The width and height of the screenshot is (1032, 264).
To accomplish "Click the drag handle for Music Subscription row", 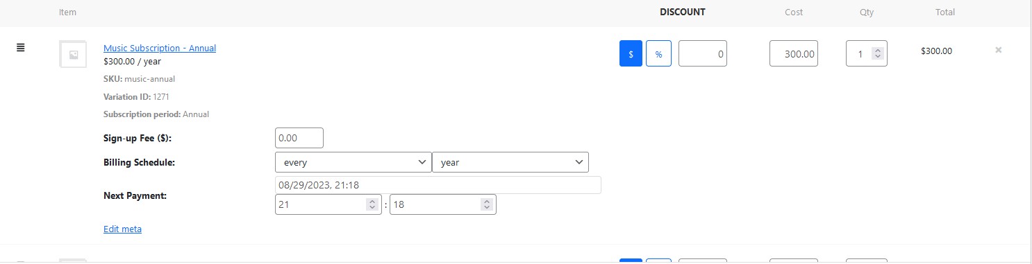I will [x=21, y=48].
